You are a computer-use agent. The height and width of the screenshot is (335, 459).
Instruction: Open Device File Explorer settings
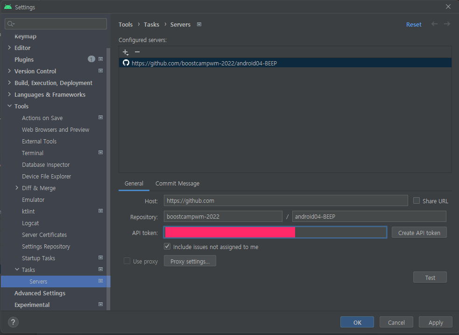coord(47,176)
